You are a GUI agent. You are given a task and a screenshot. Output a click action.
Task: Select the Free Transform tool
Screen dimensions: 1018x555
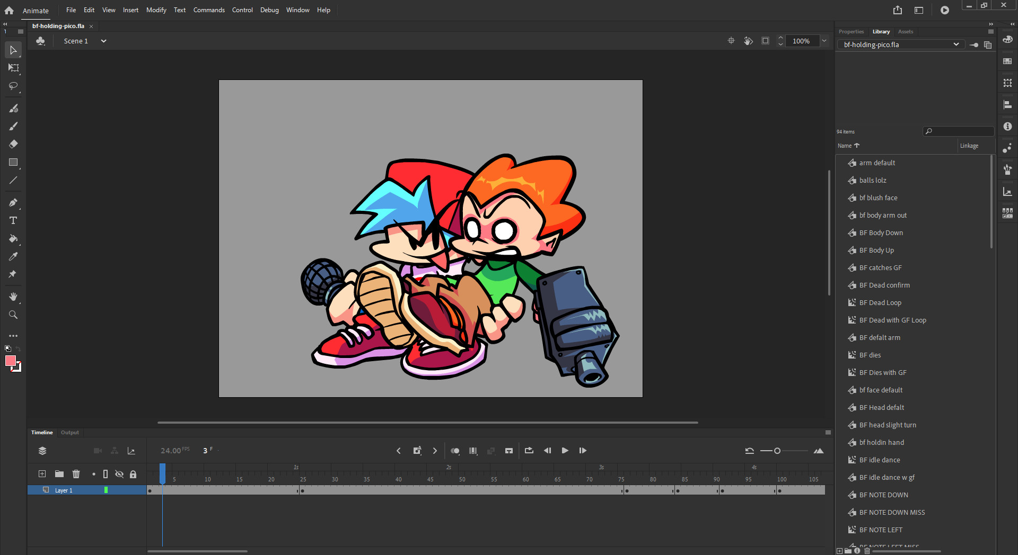pos(13,68)
